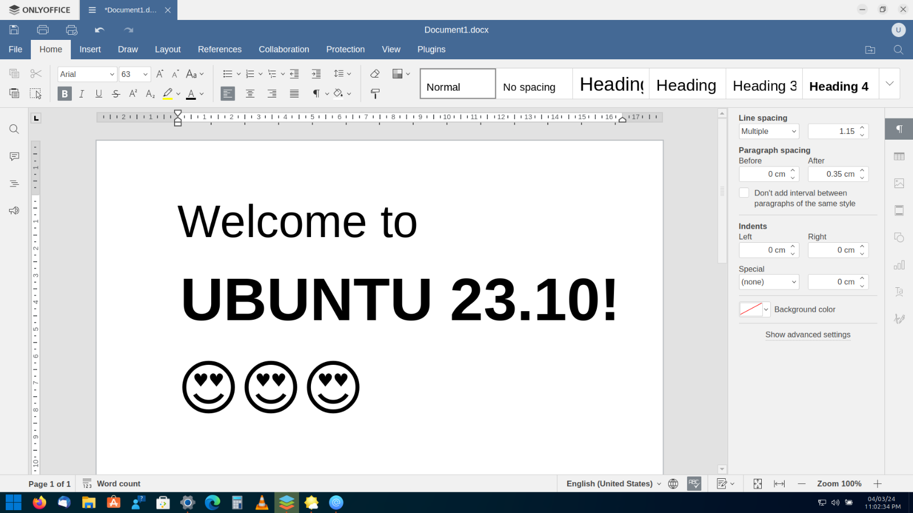Apply strikethrough formatting
This screenshot has height=513, width=913.
116,93
